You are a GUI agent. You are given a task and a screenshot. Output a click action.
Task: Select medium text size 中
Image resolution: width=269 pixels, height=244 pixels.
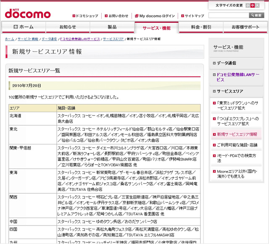coord(252,5)
